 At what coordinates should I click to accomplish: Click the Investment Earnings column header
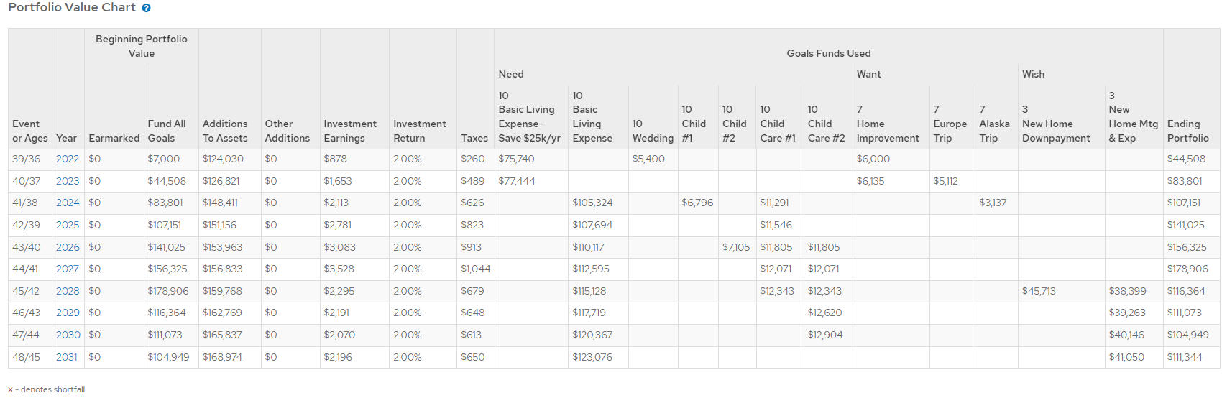coord(349,131)
